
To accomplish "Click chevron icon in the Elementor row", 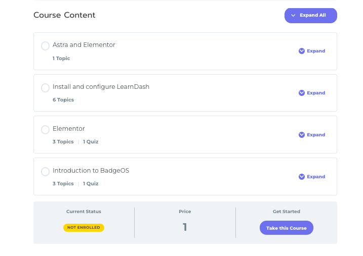I will click(302, 135).
